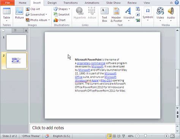Follow the 'commercial' hyperlink
180x139 pixels.
point(98,63)
